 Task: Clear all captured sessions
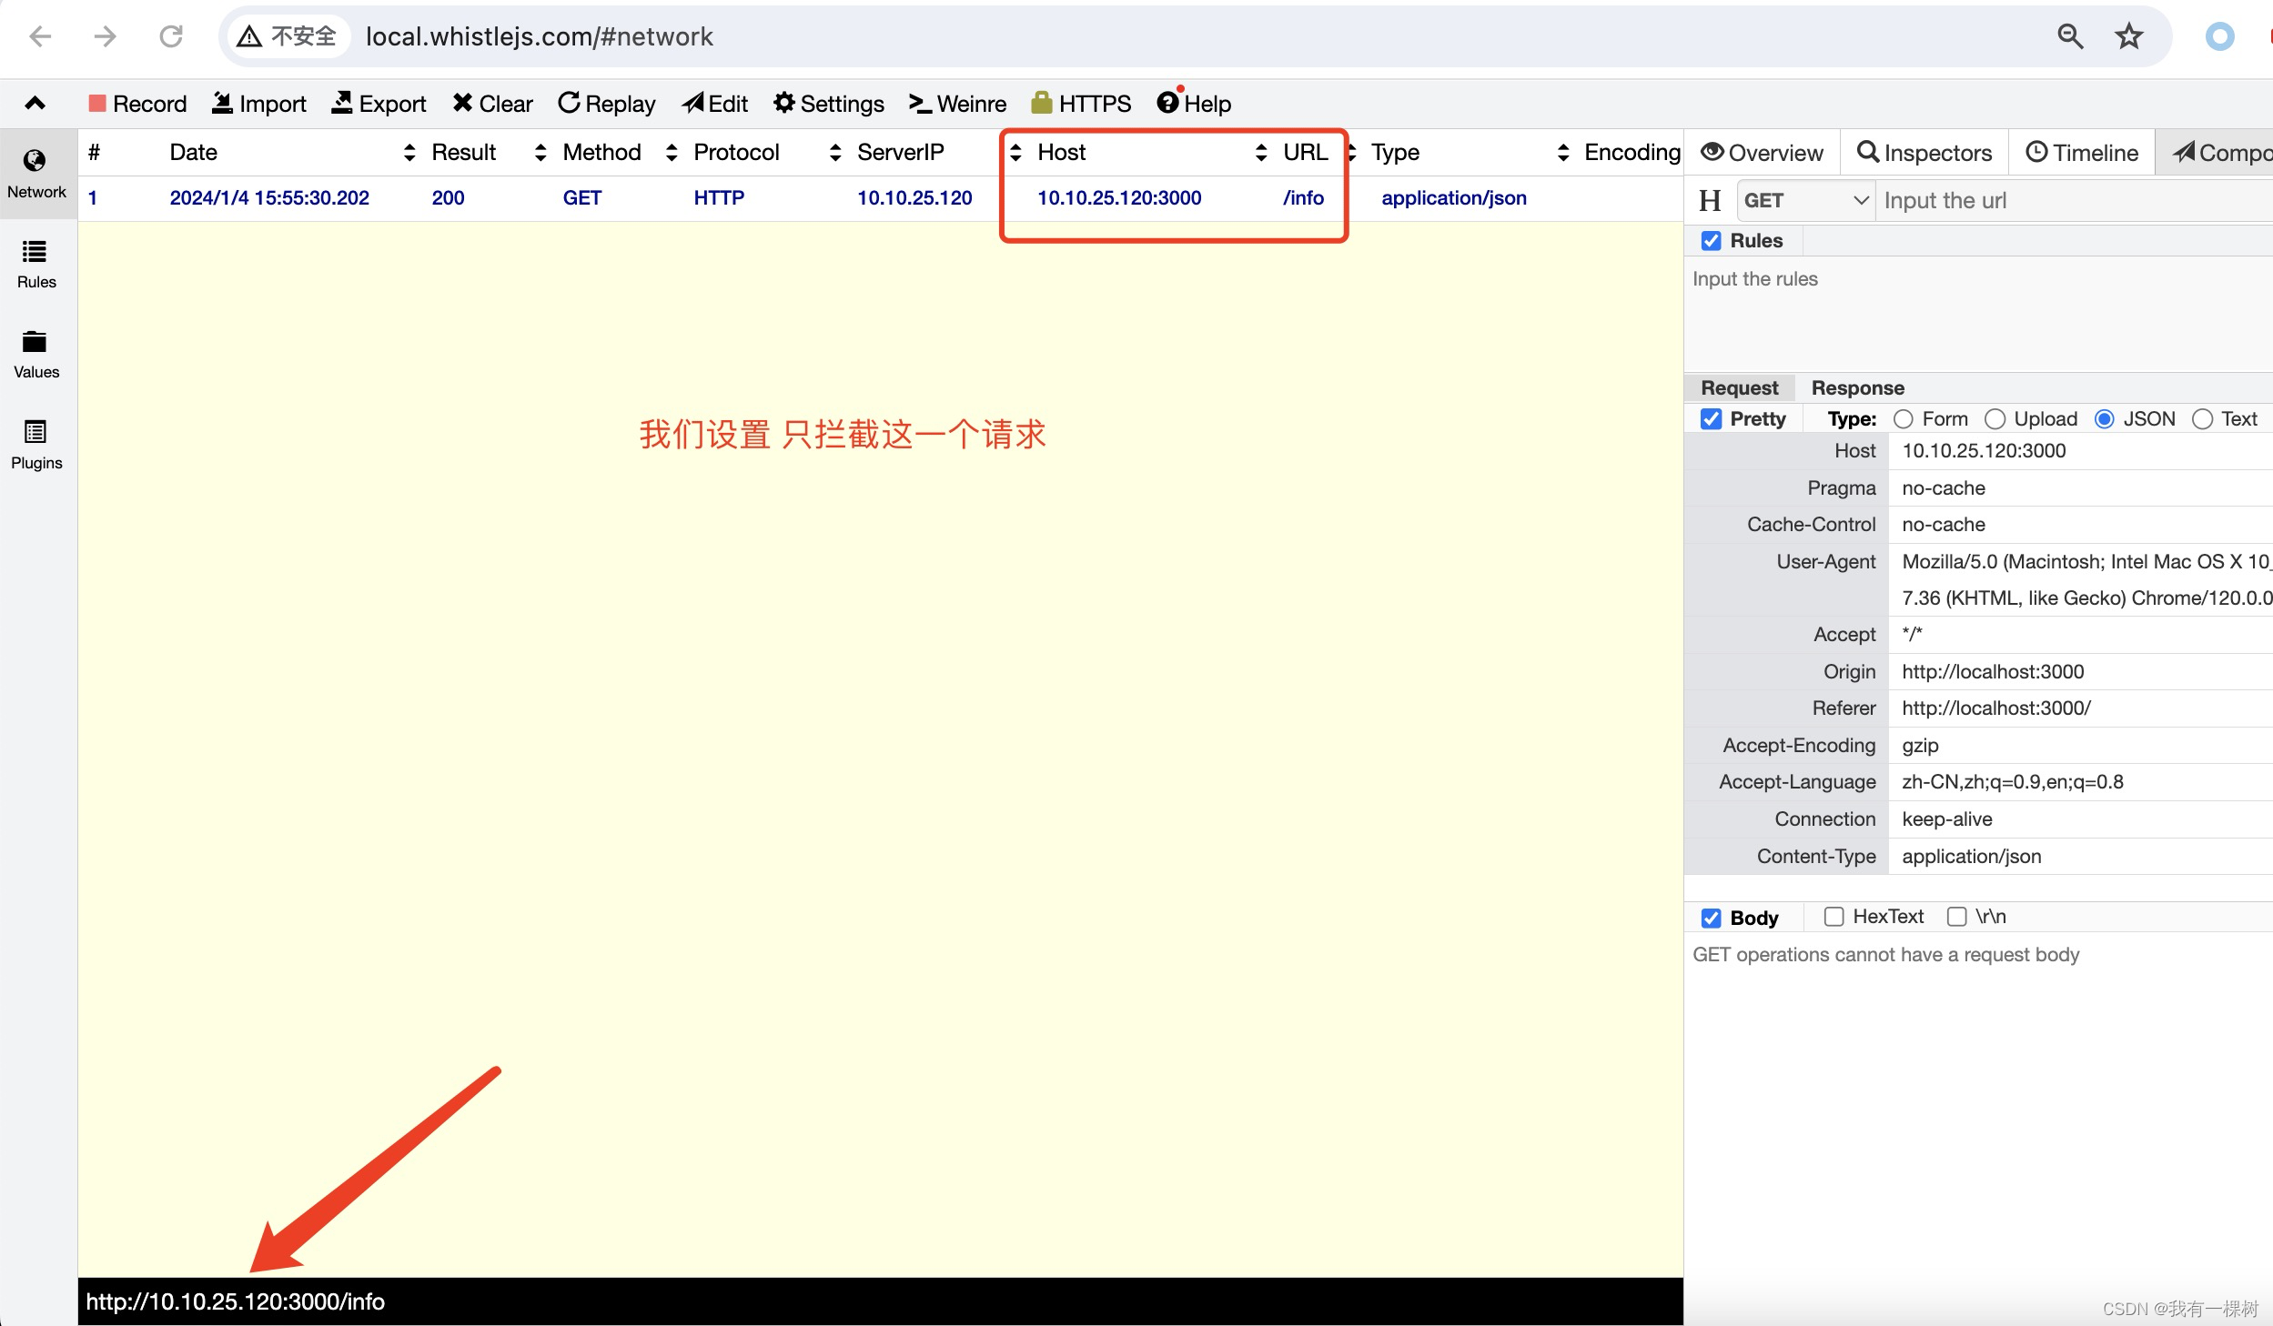(492, 104)
